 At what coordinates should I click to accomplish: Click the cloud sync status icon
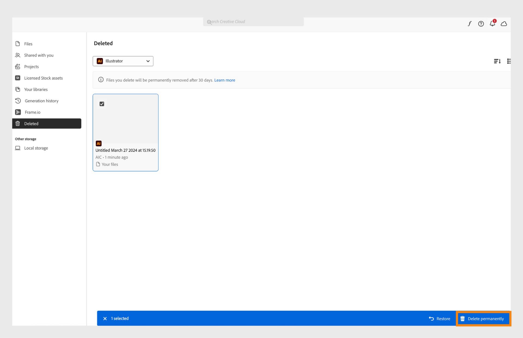tap(504, 24)
